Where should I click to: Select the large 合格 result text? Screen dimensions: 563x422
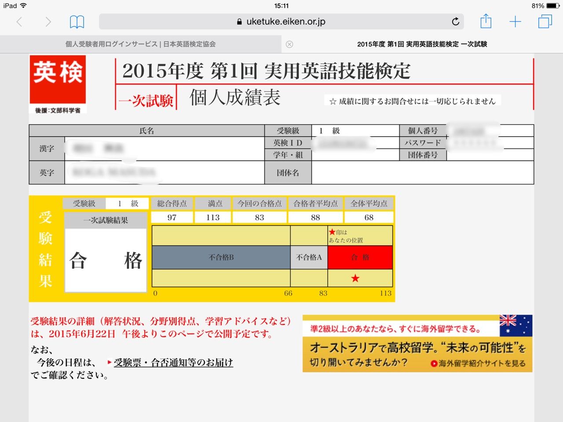106,260
